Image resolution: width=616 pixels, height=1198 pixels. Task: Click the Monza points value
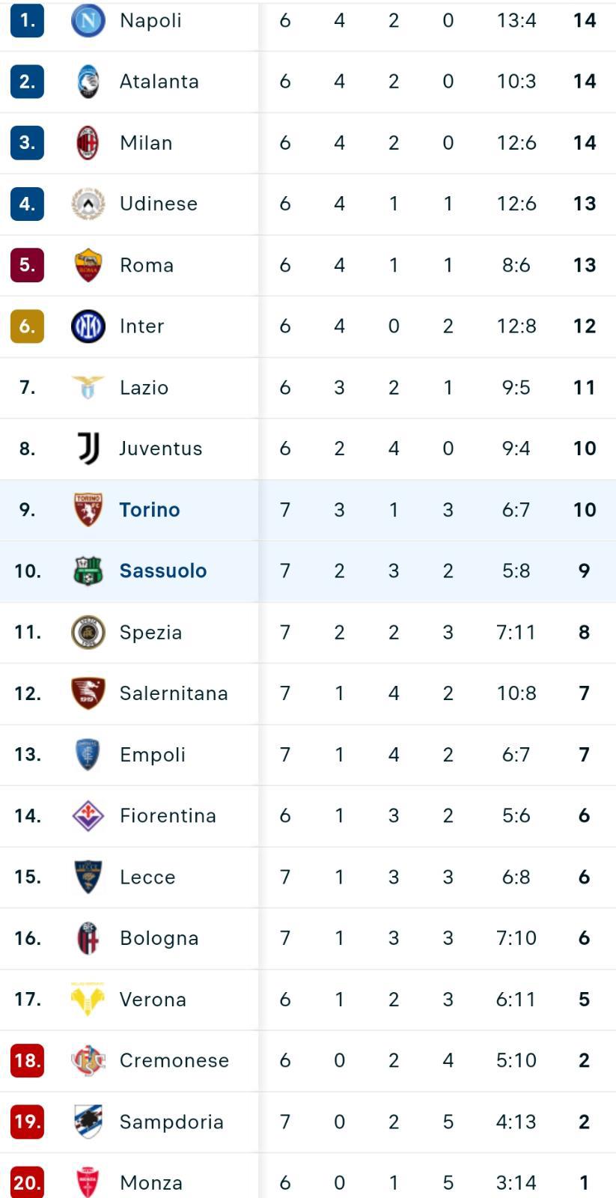pyautogui.click(x=584, y=1182)
